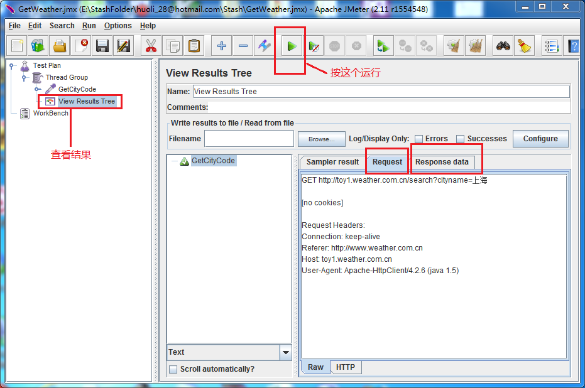Tick the Successes checkbox
Image resolution: width=585 pixels, height=388 pixels.
click(x=461, y=139)
